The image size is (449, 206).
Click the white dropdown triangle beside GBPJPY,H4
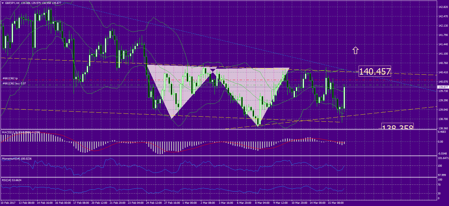coord(3,3)
